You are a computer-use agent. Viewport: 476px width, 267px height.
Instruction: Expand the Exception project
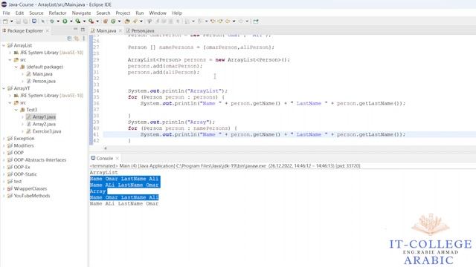tap(4, 139)
